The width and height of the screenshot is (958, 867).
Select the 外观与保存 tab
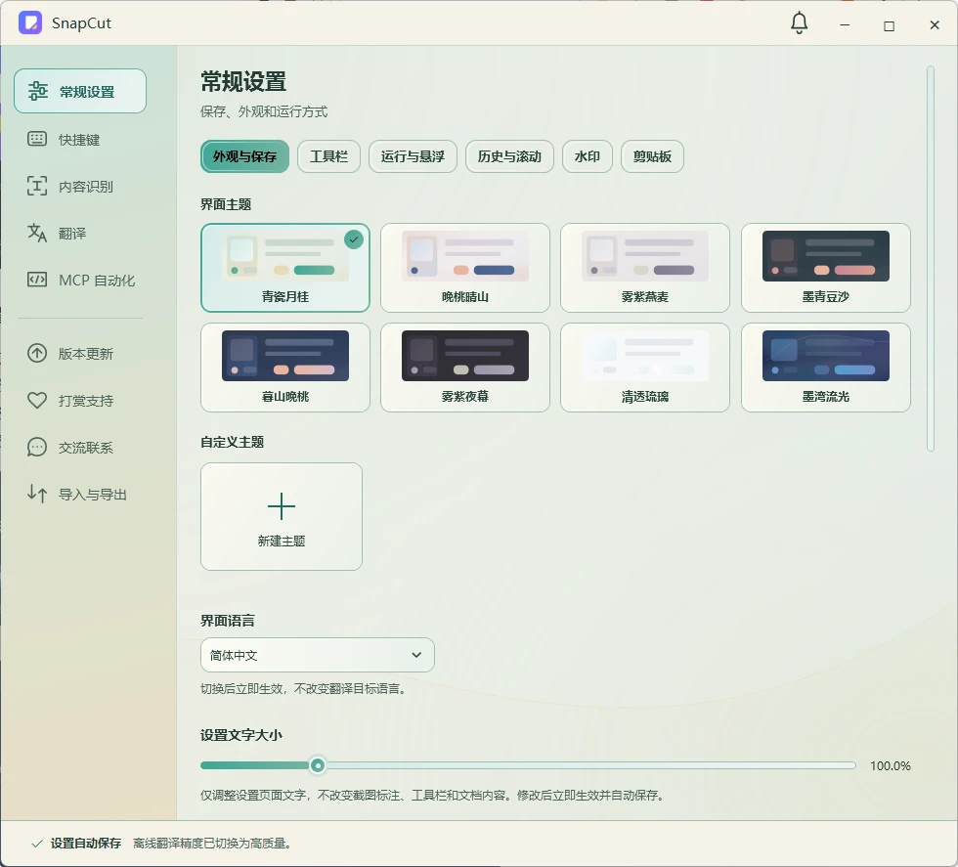click(x=245, y=156)
